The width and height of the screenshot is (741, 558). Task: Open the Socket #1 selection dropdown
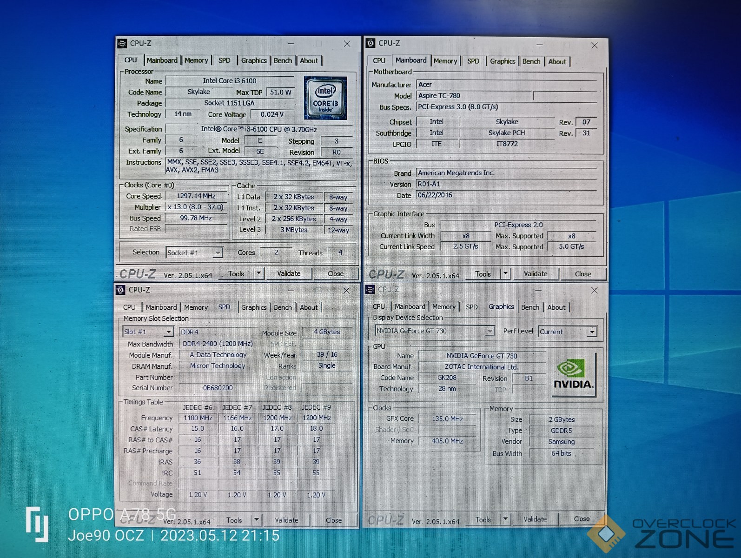pyautogui.click(x=217, y=253)
